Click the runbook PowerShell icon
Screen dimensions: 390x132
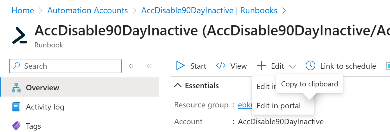click(20, 35)
